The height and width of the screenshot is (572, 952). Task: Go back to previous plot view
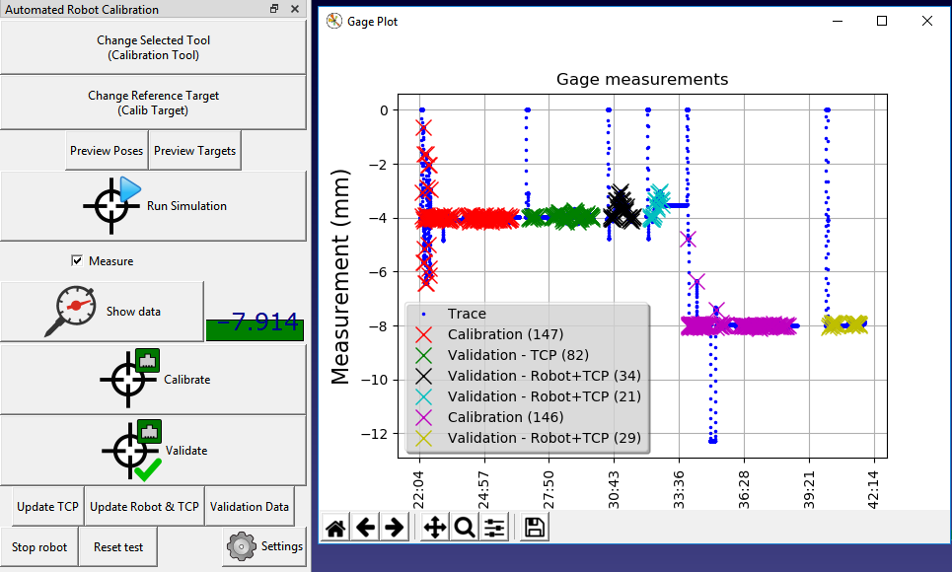(x=365, y=527)
